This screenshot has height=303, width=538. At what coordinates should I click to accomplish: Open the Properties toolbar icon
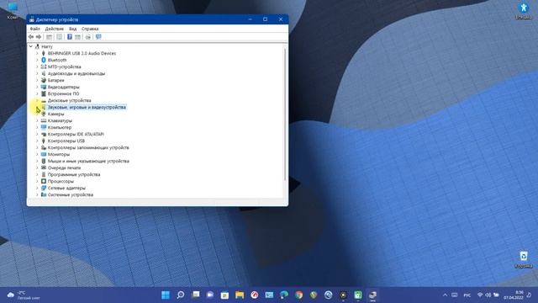pos(60,37)
